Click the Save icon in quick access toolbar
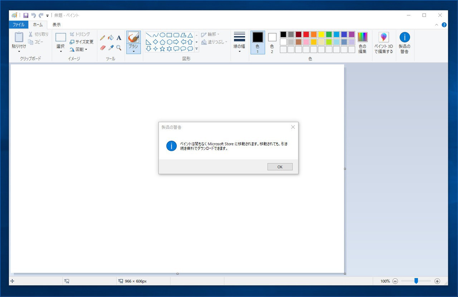The image size is (458, 297). pos(26,15)
